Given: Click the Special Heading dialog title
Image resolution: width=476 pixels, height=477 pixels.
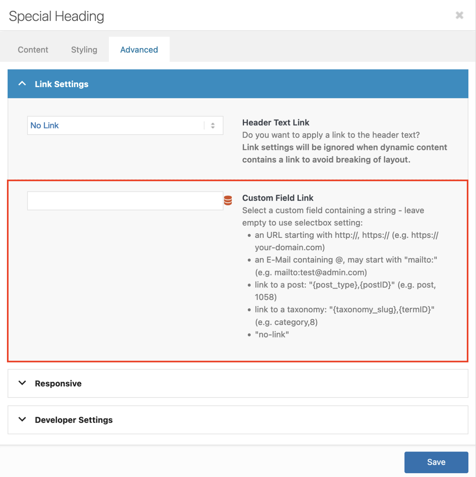Looking at the screenshot, I should [x=57, y=16].
